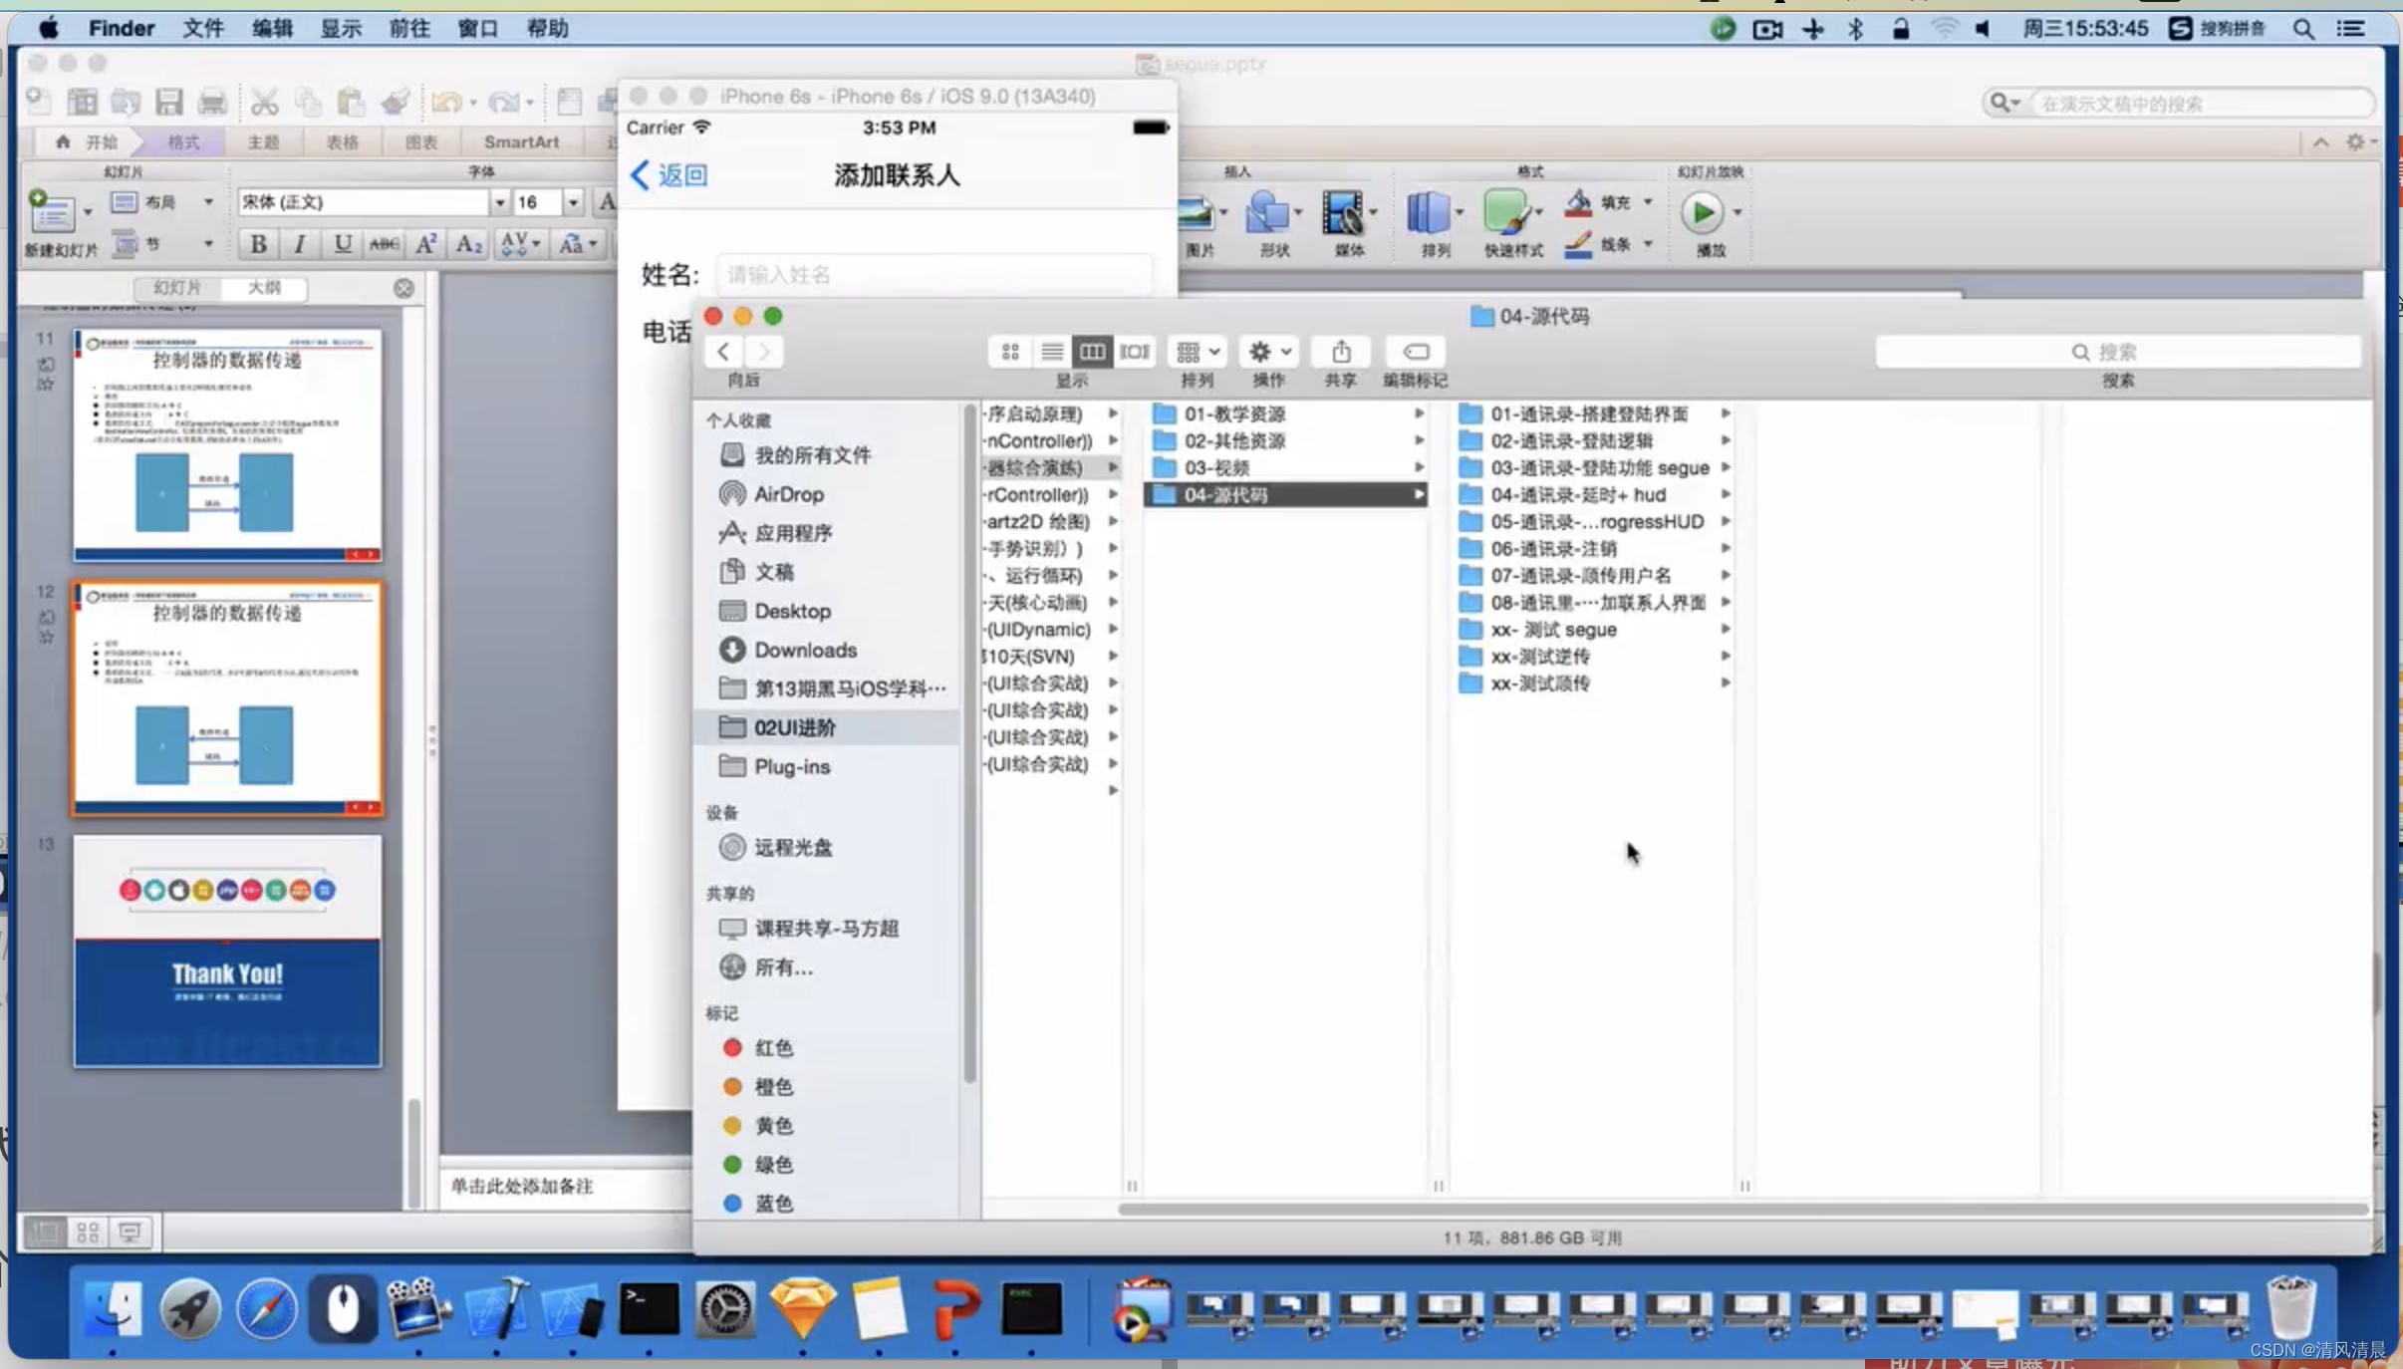The image size is (2403, 1369).
Task: Select slide 13 Thank You thumbnail
Action: click(x=227, y=952)
